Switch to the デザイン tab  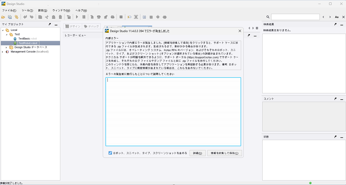73,26
